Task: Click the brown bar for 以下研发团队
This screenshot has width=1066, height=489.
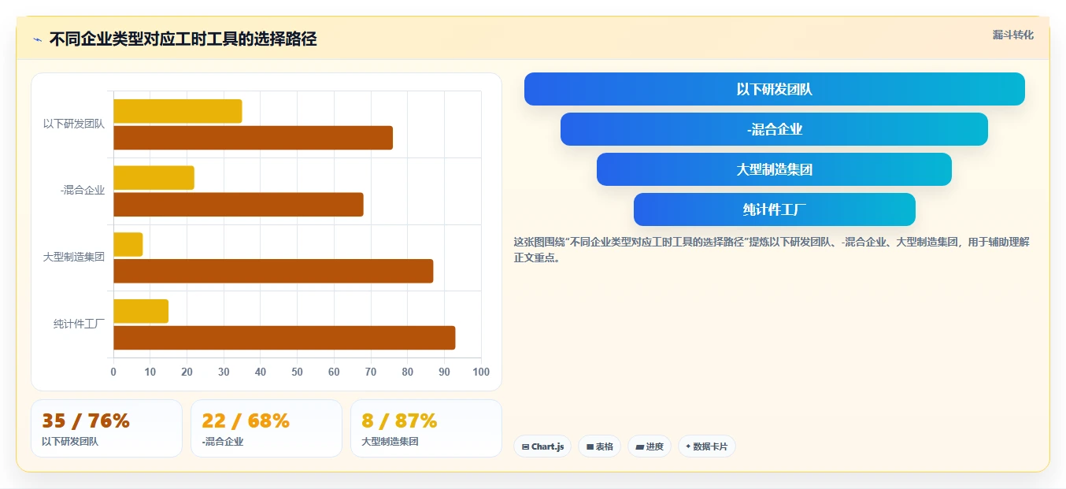Action: 253,138
